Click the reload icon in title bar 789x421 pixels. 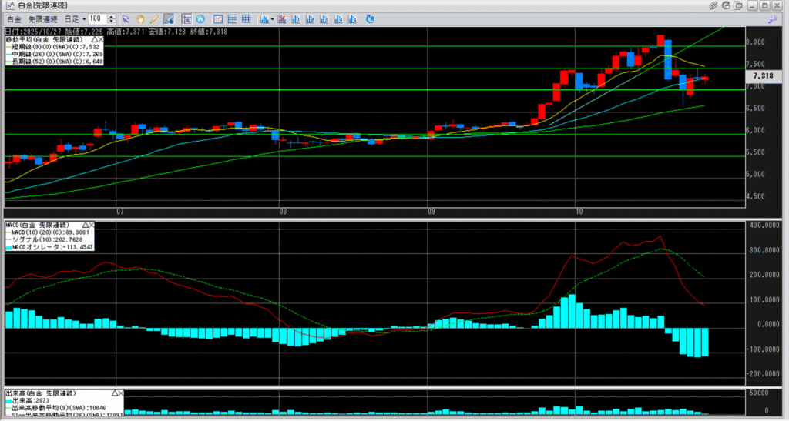click(727, 5)
